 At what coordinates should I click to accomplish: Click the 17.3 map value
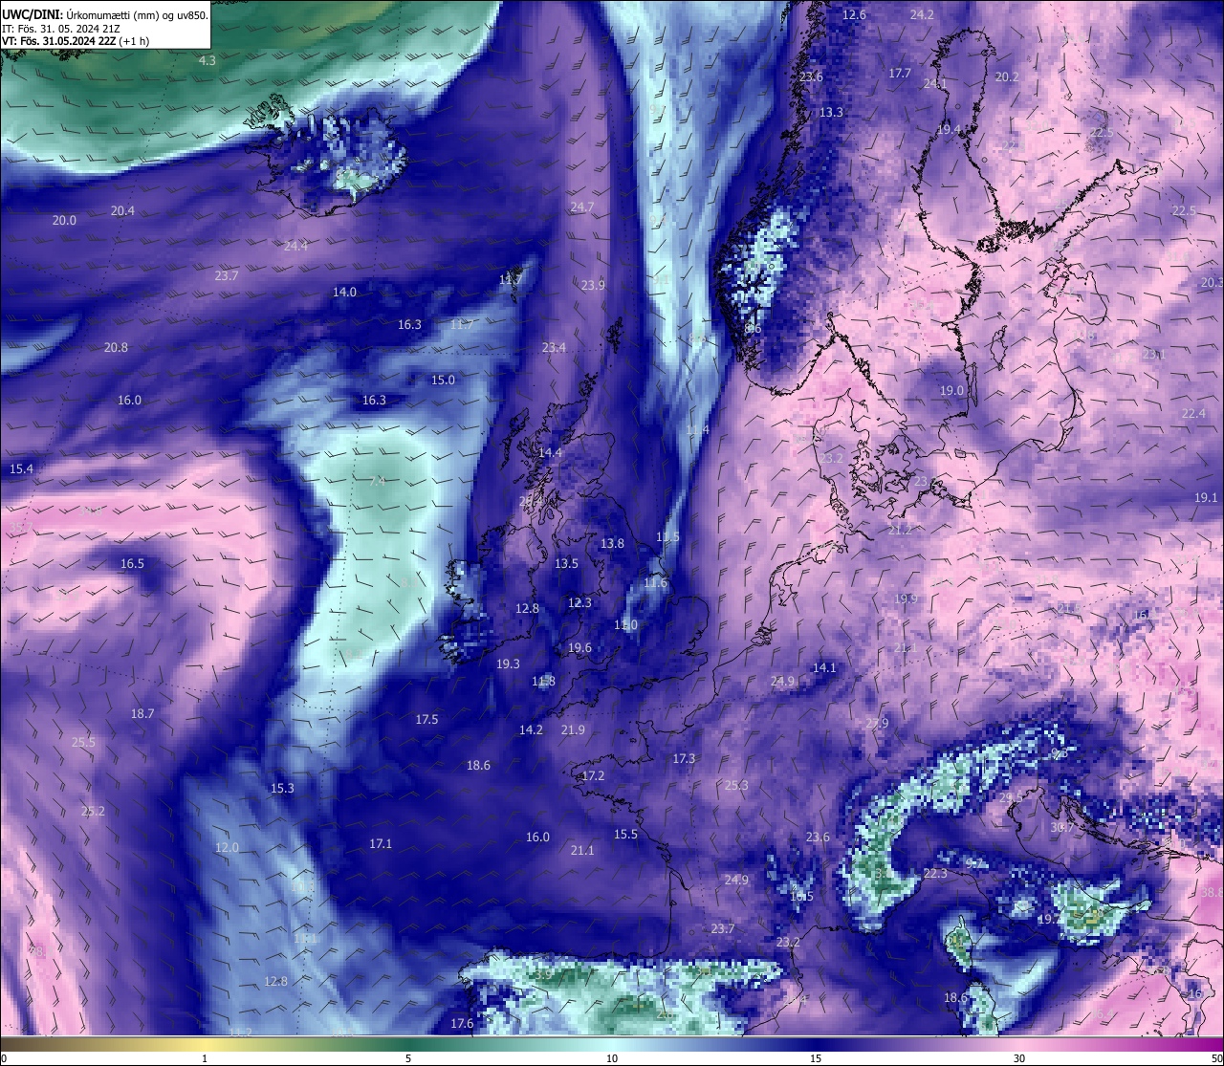(x=684, y=758)
